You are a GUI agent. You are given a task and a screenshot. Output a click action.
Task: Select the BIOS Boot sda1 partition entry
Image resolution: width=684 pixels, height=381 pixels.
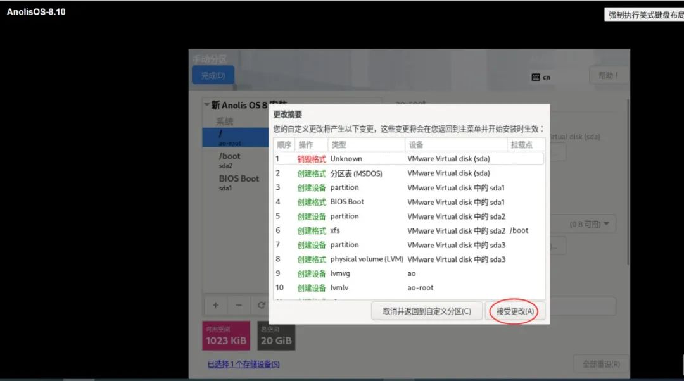click(236, 183)
